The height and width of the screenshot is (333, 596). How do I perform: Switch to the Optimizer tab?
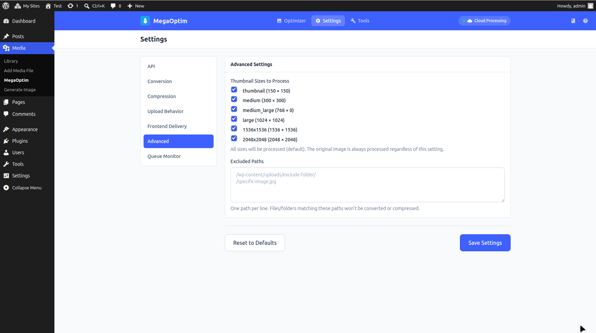tap(291, 21)
